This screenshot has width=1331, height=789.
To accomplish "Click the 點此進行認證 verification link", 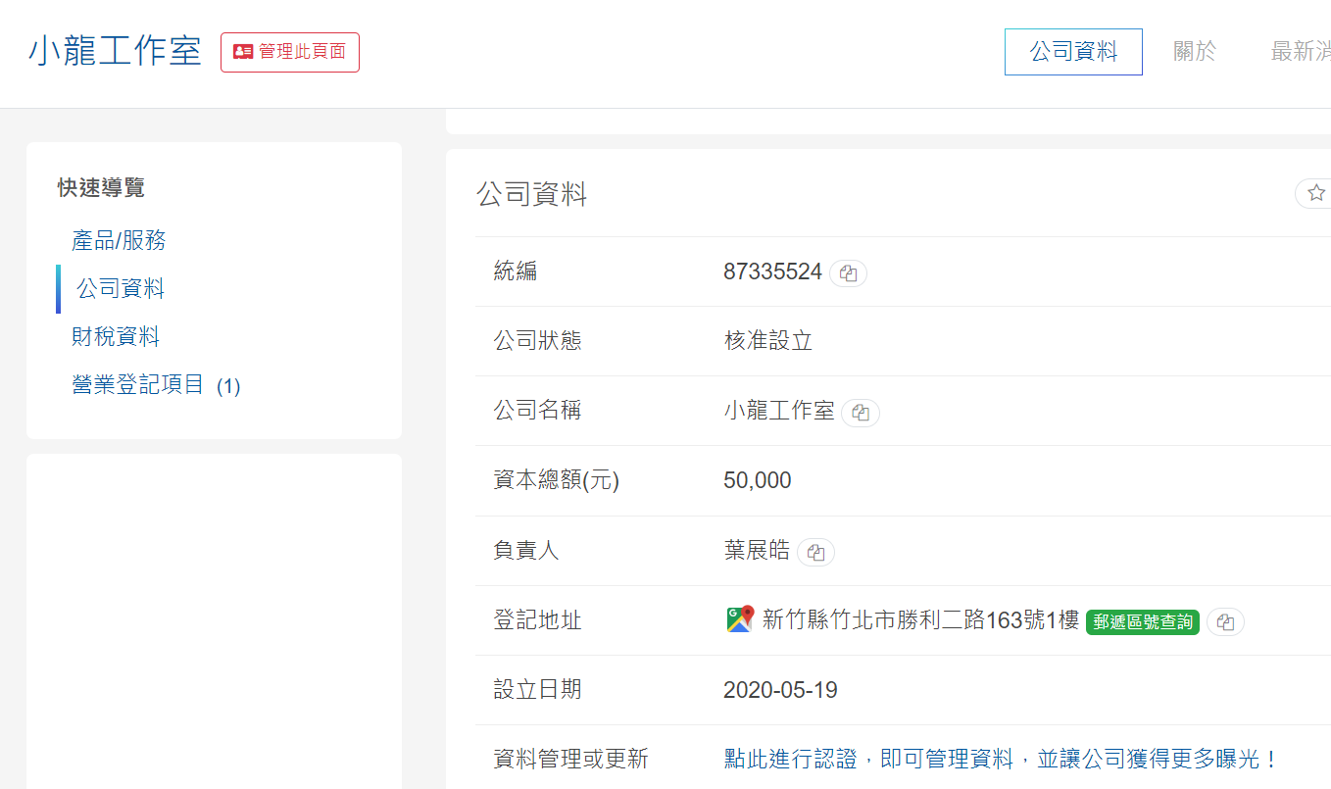I will point(1001,759).
